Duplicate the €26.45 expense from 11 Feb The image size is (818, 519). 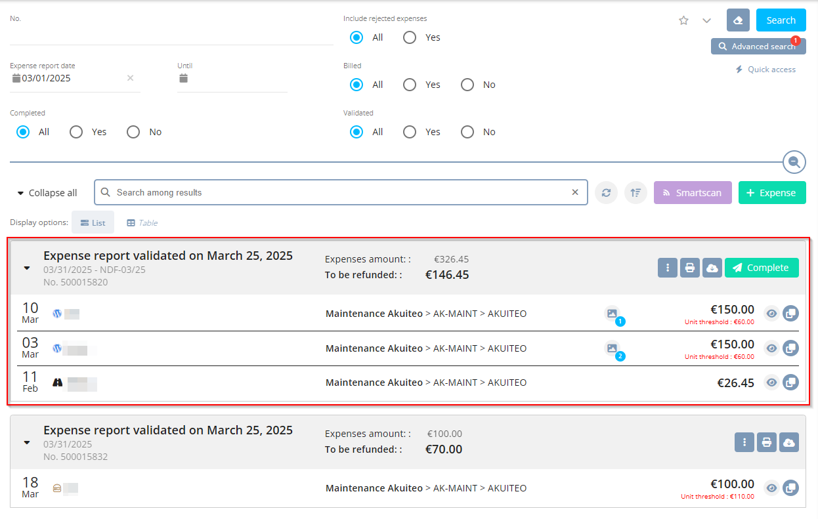(790, 383)
